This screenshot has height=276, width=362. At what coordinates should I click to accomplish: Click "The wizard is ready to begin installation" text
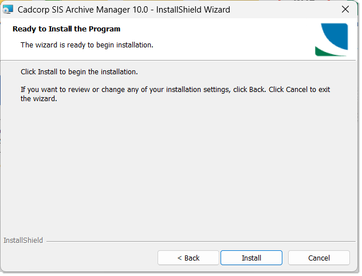pos(86,44)
